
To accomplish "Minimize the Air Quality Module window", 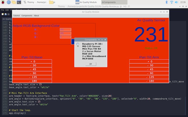I will 161,12.
